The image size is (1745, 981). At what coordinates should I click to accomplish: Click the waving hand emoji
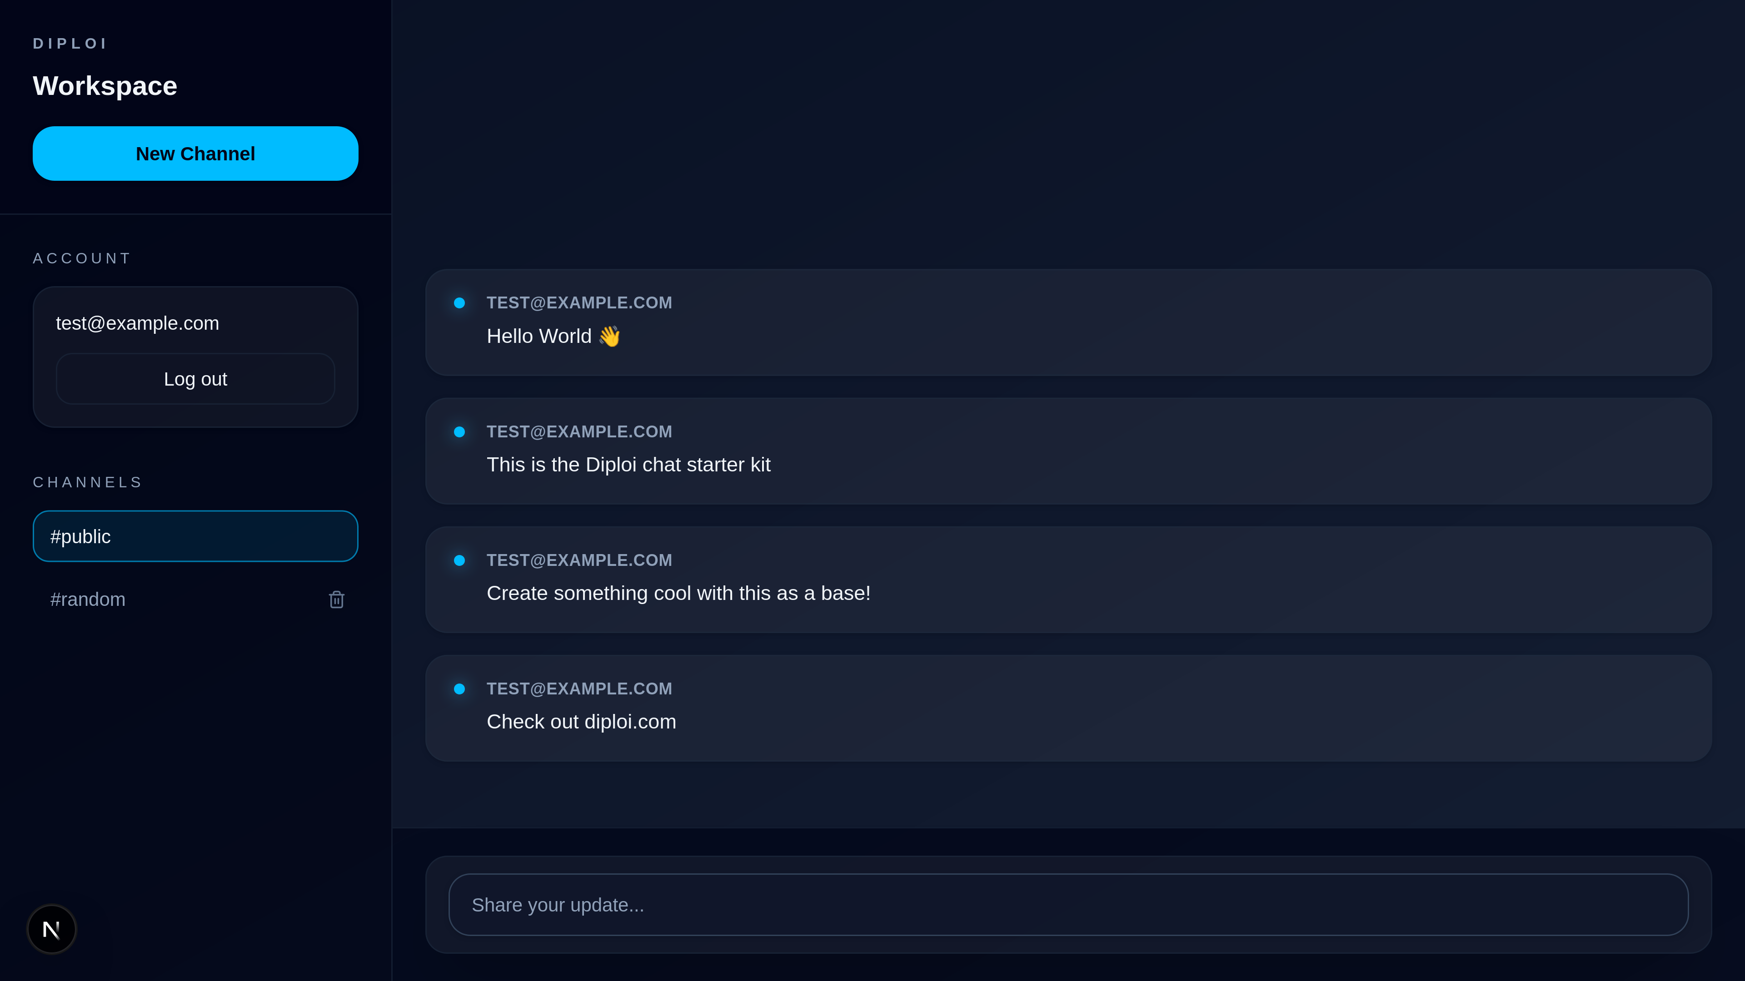click(x=610, y=336)
